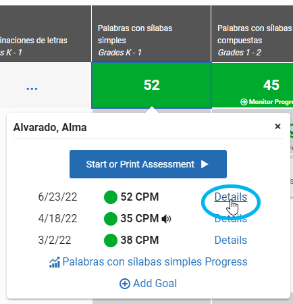This screenshot has height=304, width=293.
Task: Click the 3/2/22 date text
Action: click(x=55, y=240)
